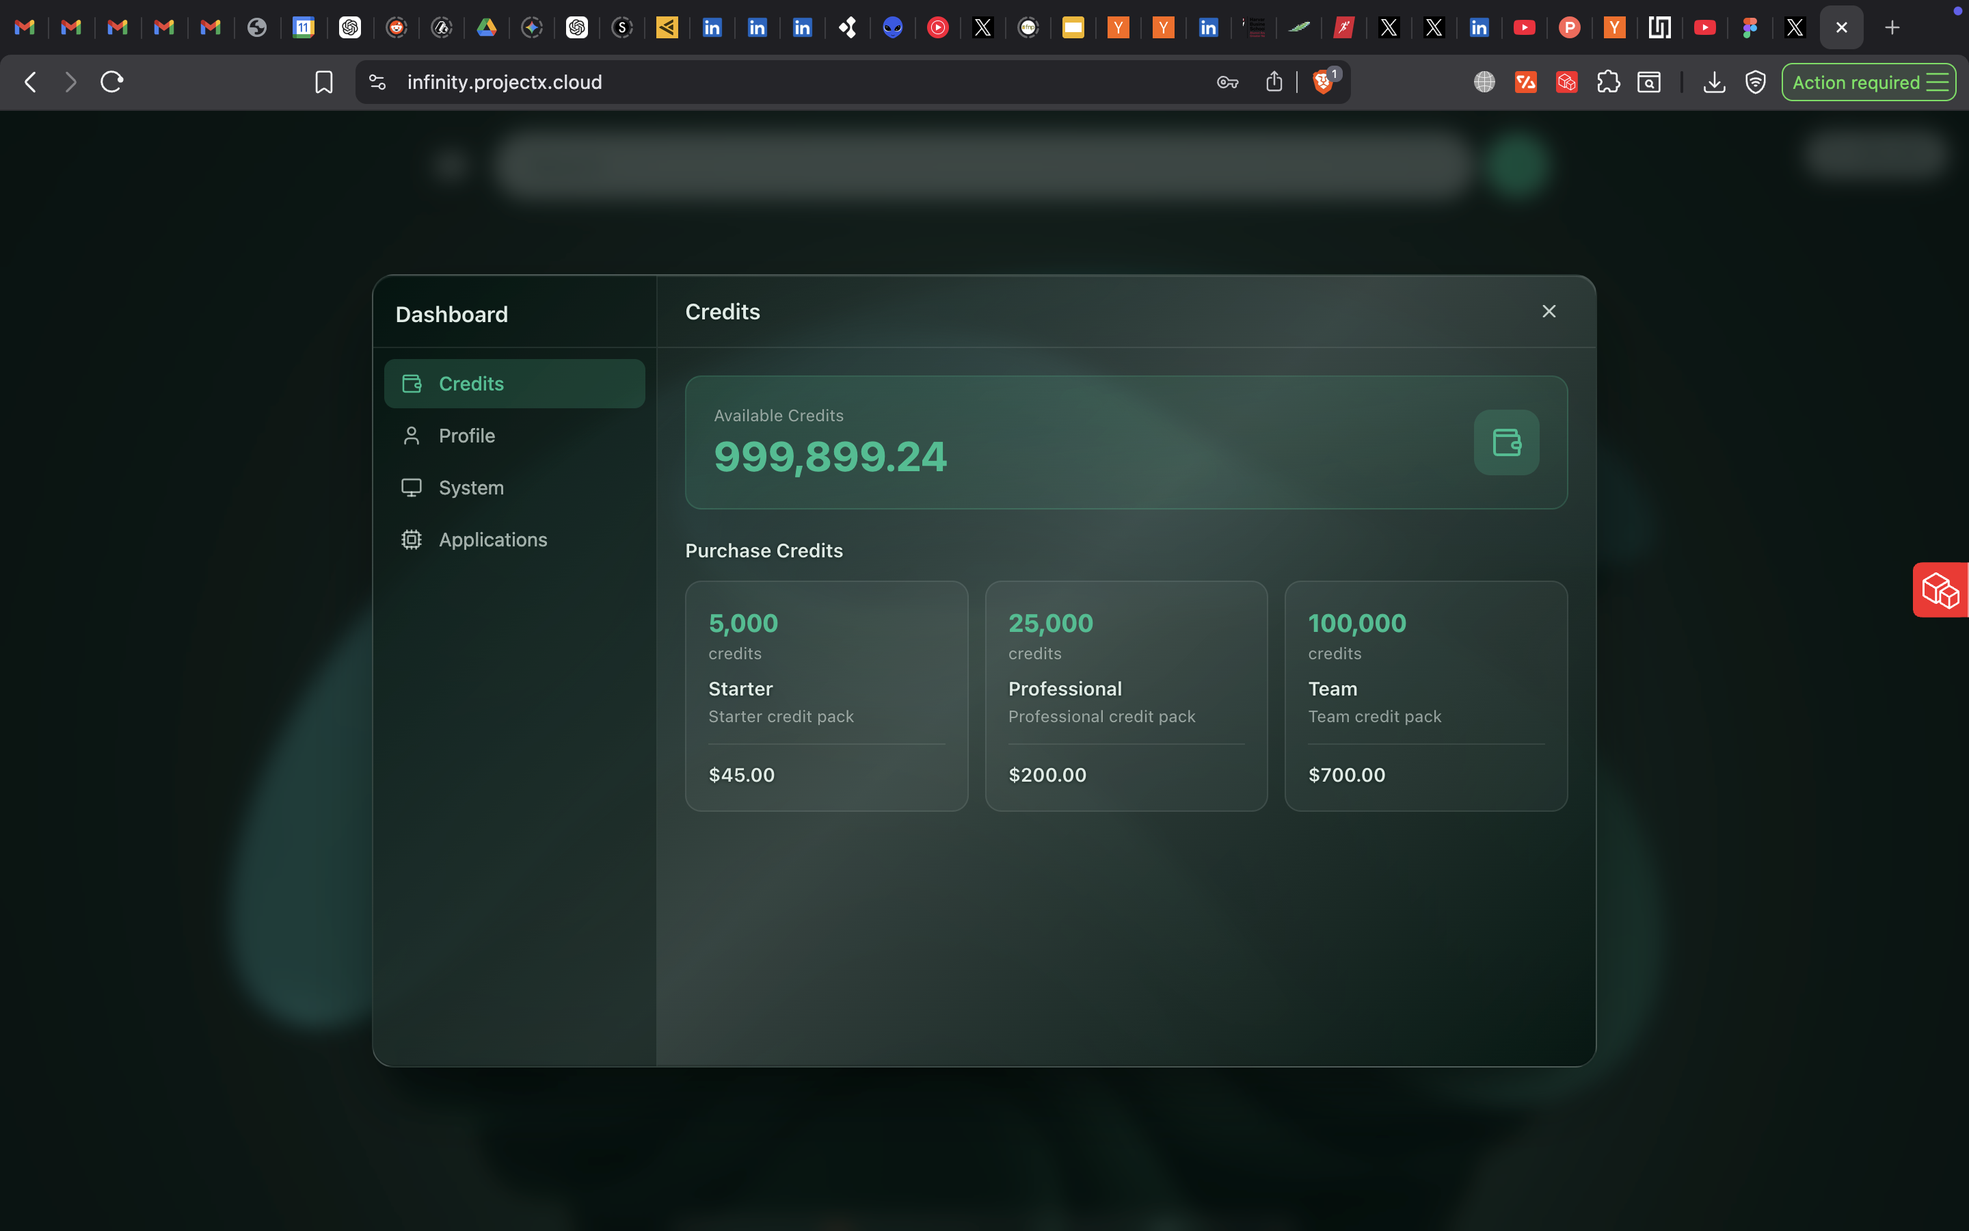
Task: Click the share icon in address bar
Action: pos(1274,82)
